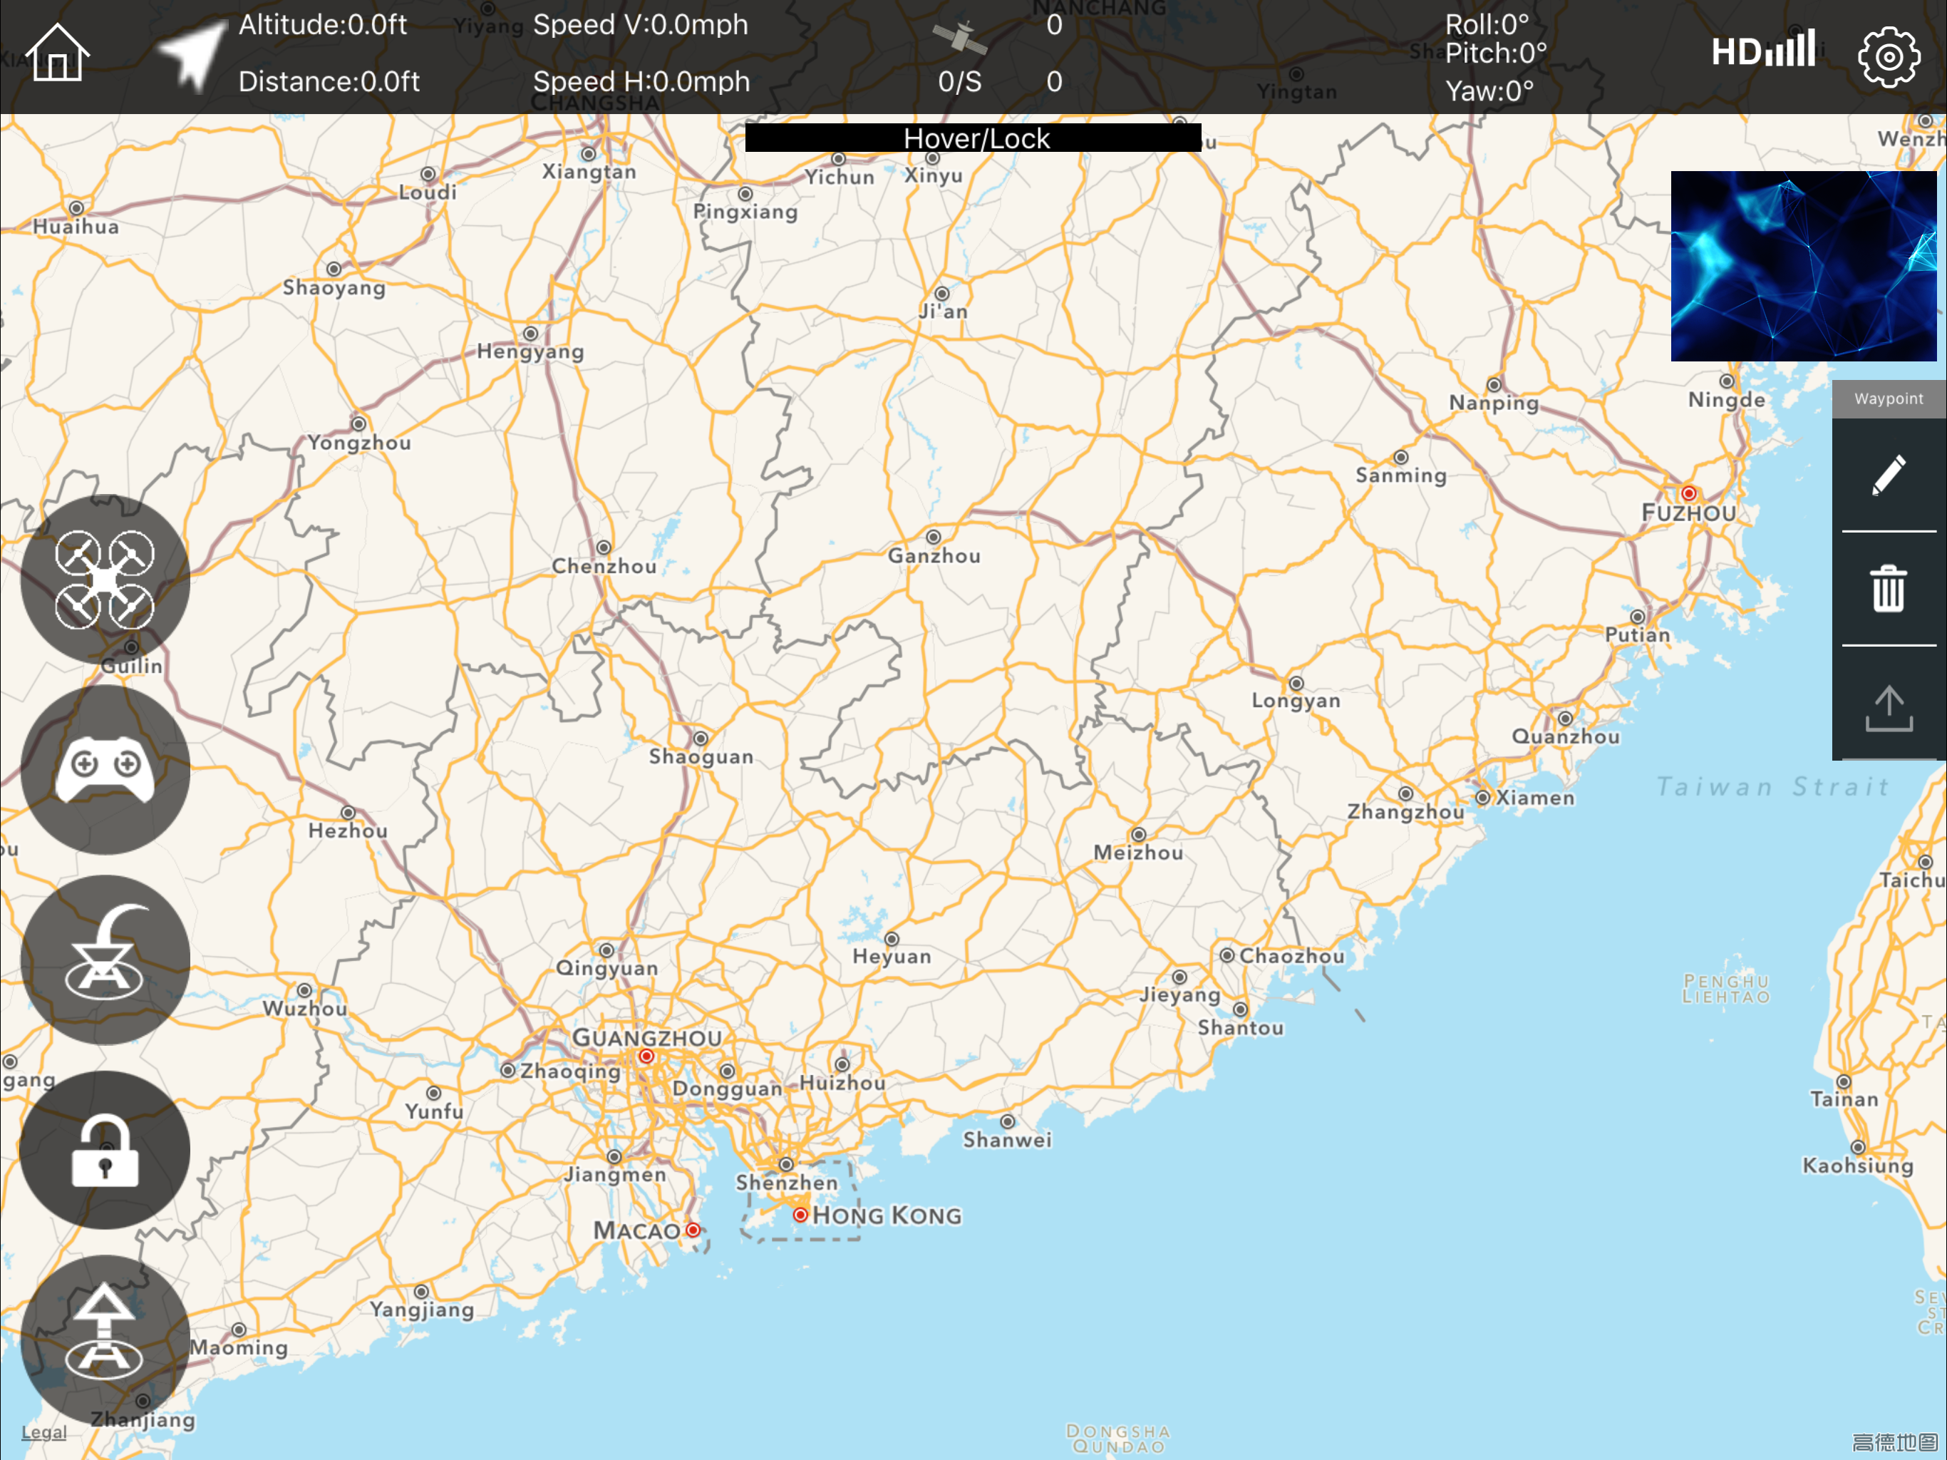Tap the Hover/Lock status bar
Screen dimensions: 1947x1460
[973, 138]
